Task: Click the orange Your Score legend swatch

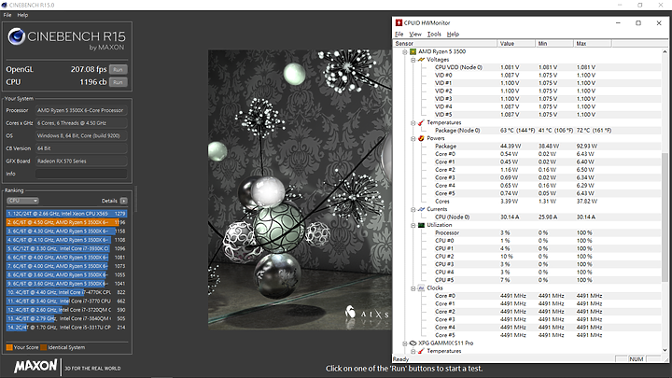Action: pyautogui.click(x=9, y=347)
